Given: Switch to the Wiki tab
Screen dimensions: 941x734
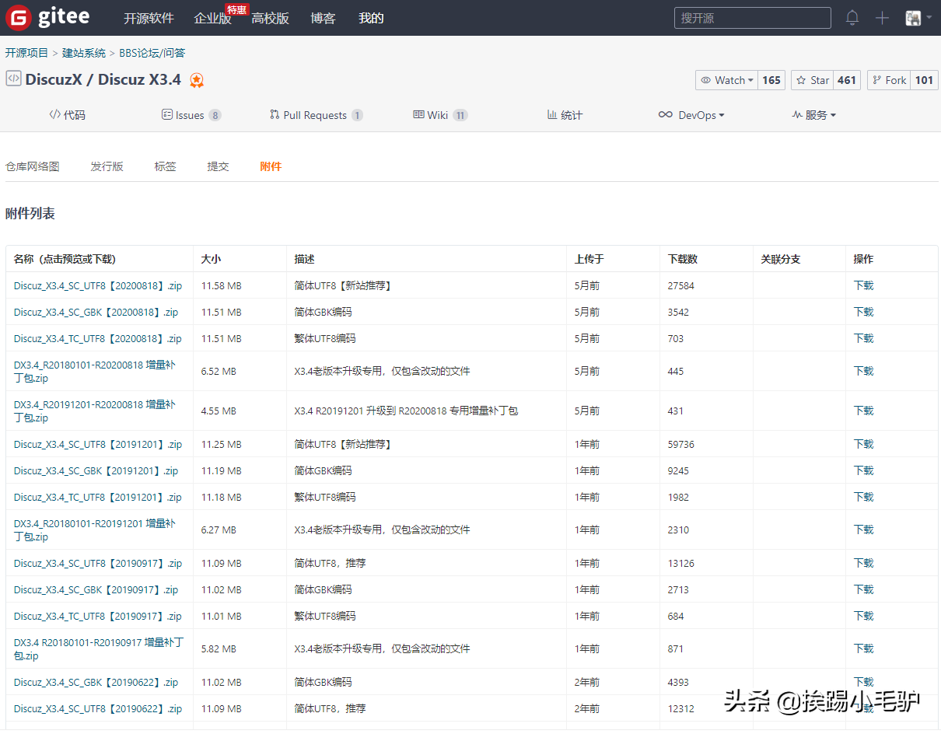Looking at the screenshot, I should click(440, 115).
